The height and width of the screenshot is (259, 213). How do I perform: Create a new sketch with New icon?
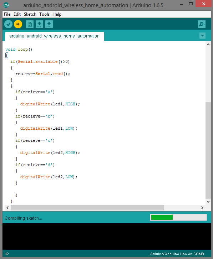click(30, 24)
